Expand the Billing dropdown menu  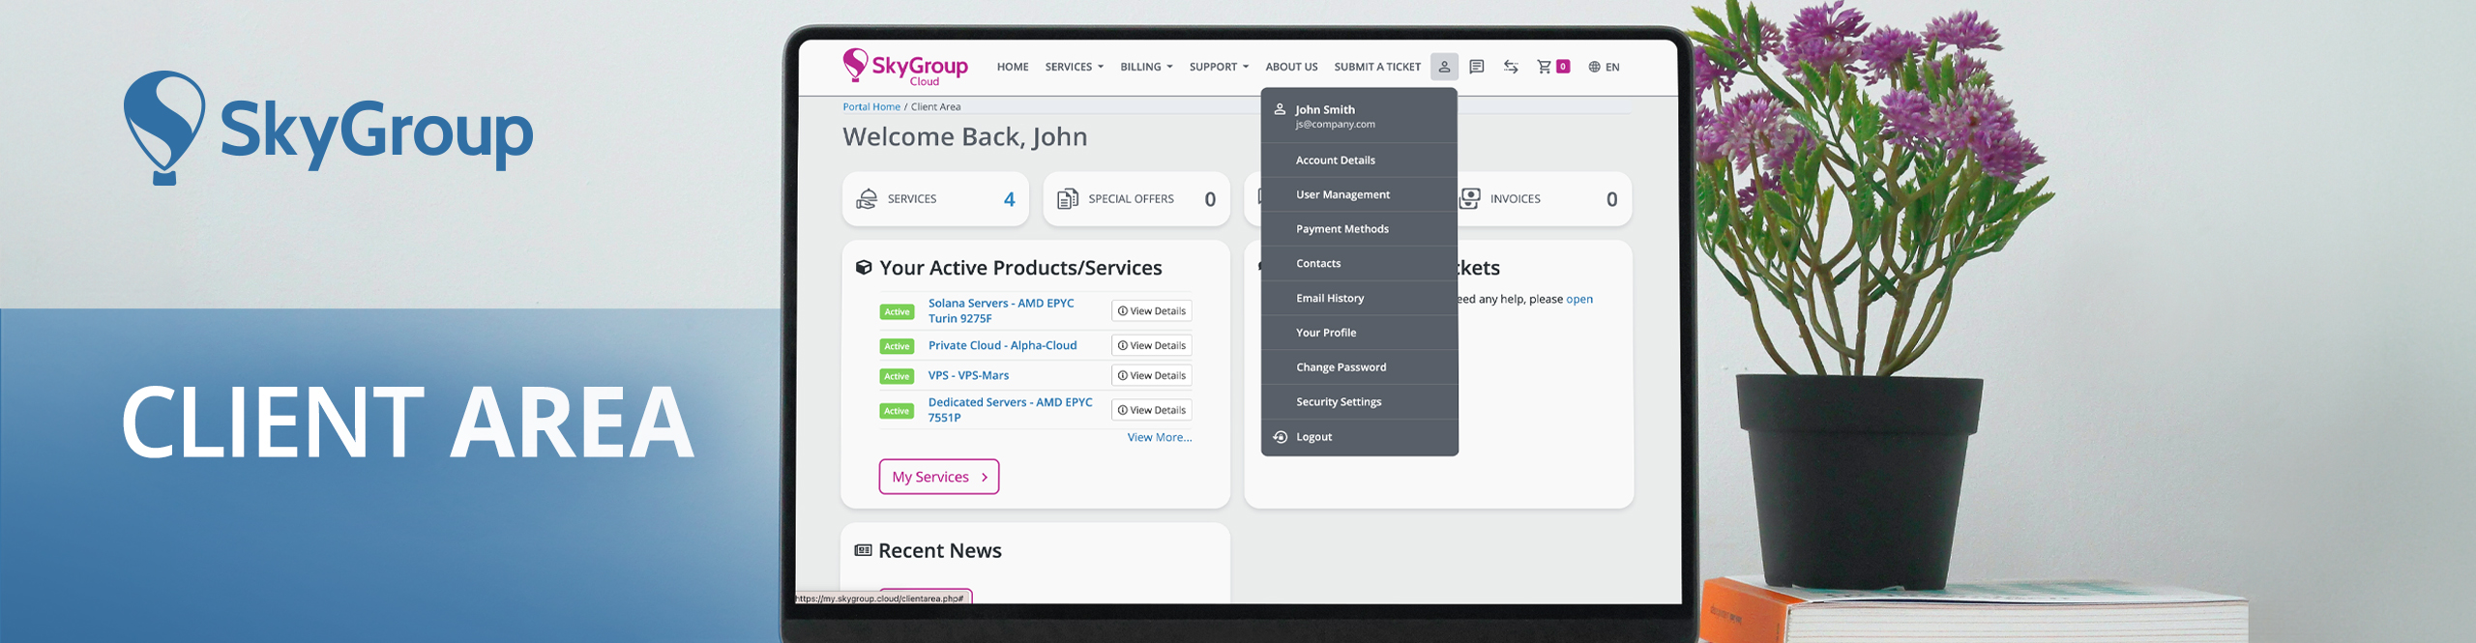[1146, 67]
